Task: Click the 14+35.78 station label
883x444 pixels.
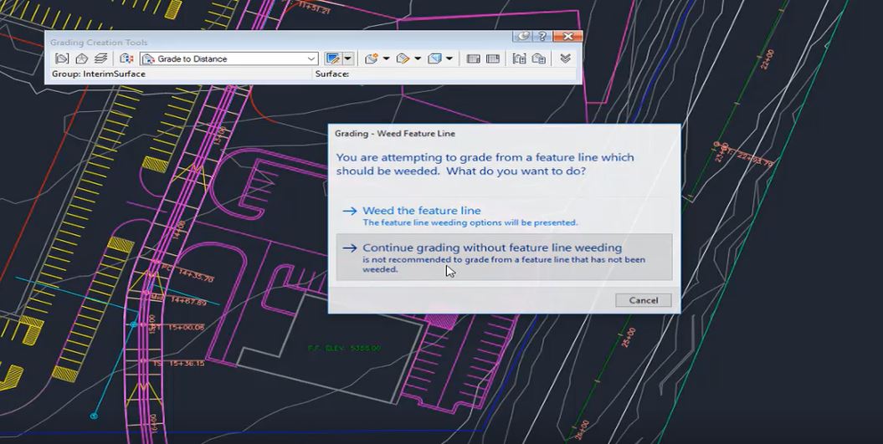Action: (196, 276)
